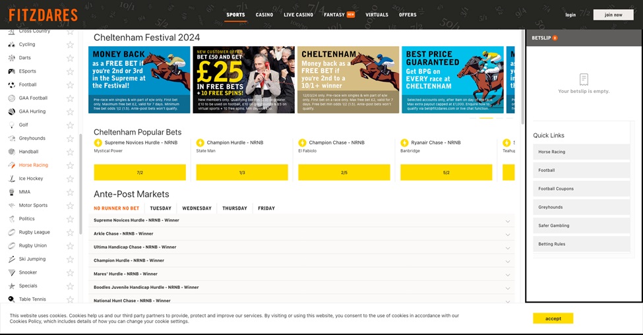The height and width of the screenshot is (335, 643).
Task: Toggle favourite star next to Cycling
Action: (x=70, y=45)
